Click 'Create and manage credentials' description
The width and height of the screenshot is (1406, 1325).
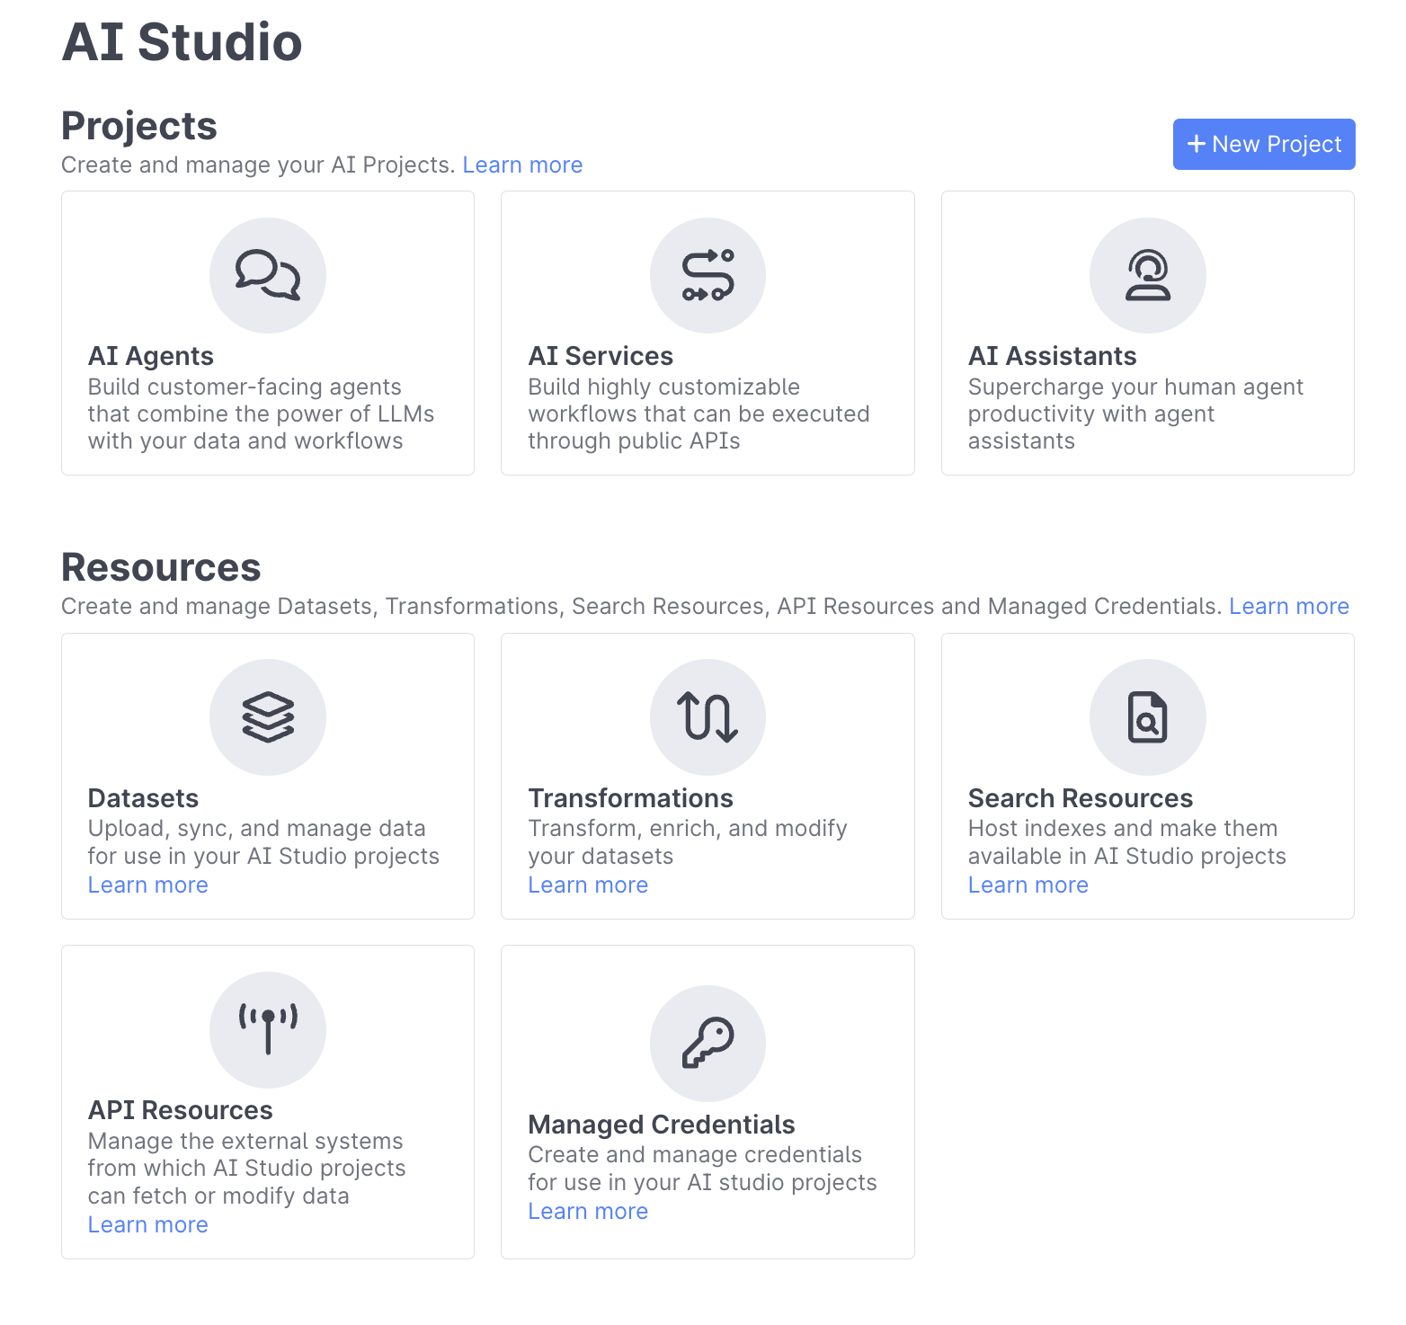(x=703, y=1169)
